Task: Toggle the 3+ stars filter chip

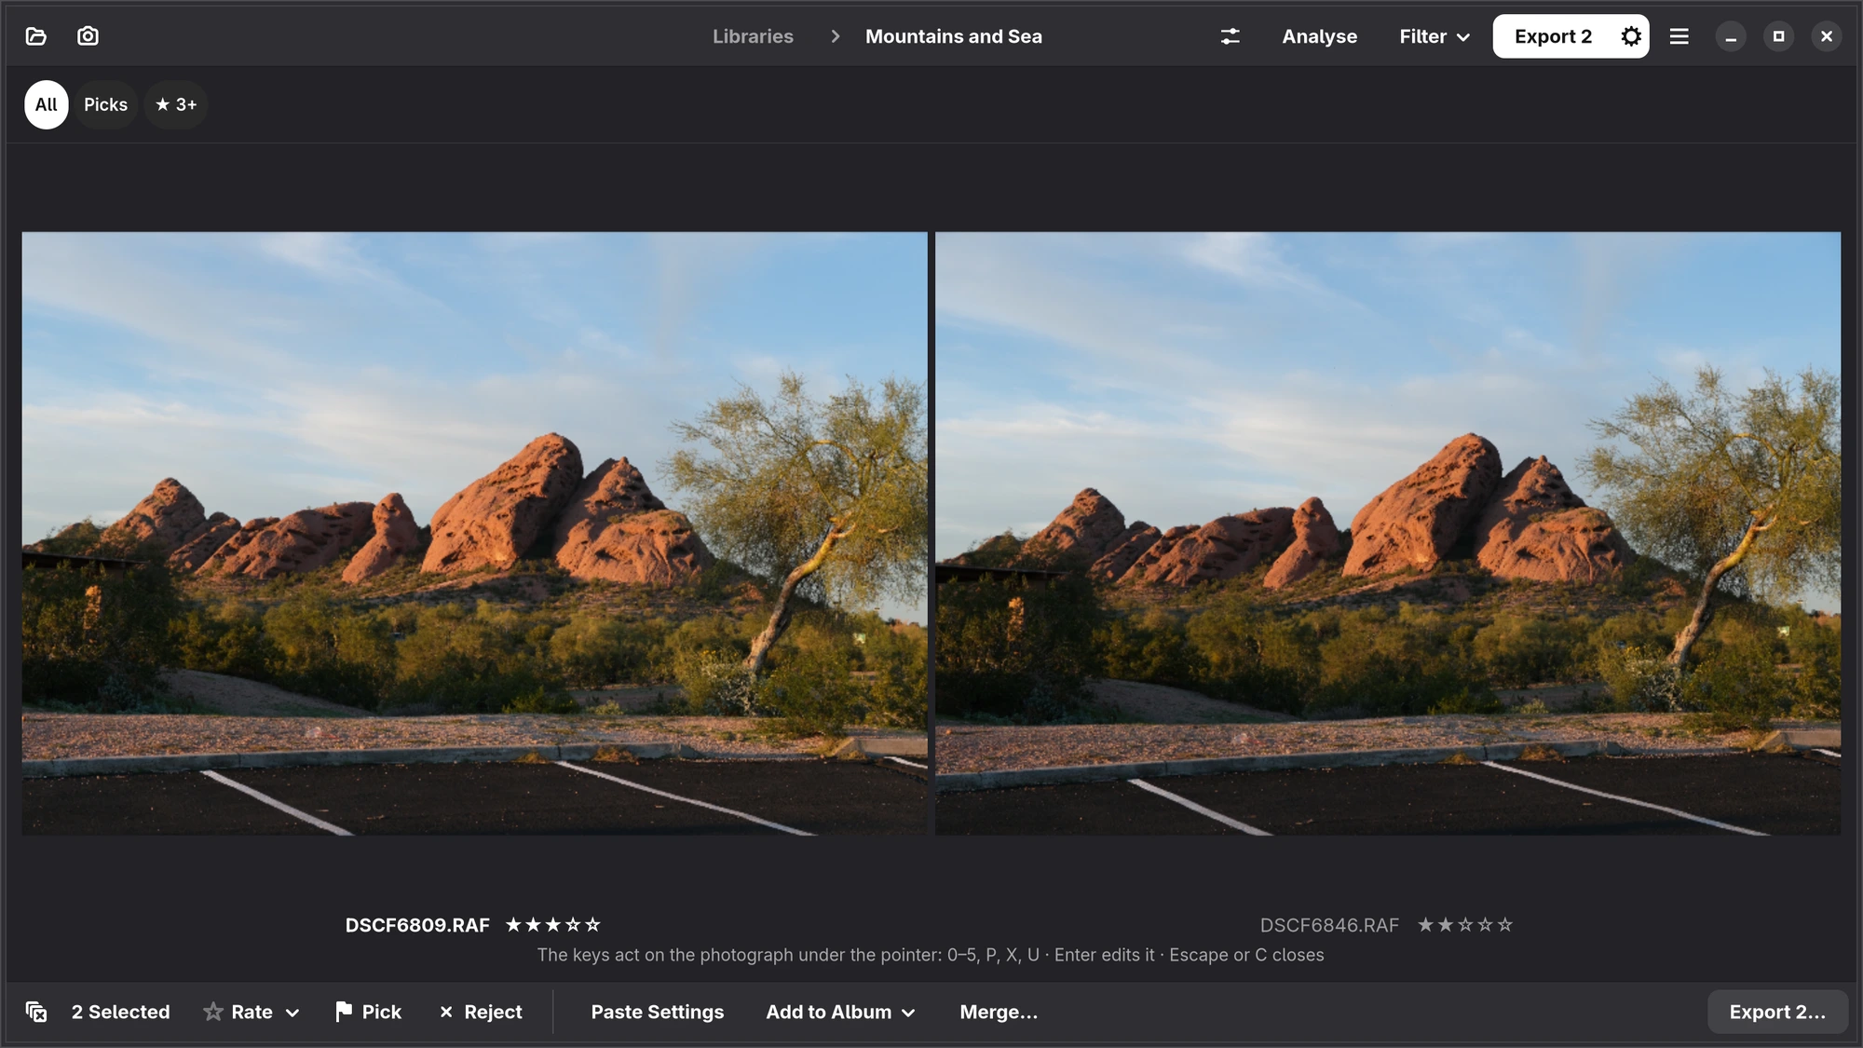Action: pos(176,104)
